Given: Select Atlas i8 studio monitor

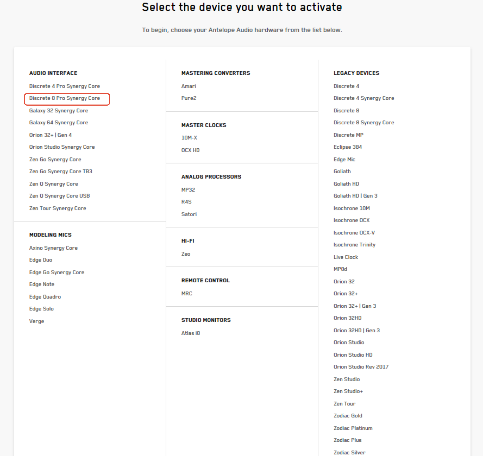Looking at the screenshot, I should [191, 333].
